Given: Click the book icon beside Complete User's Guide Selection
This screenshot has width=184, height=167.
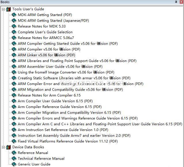Looking at the screenshot, I should click(x=14, y=32).
